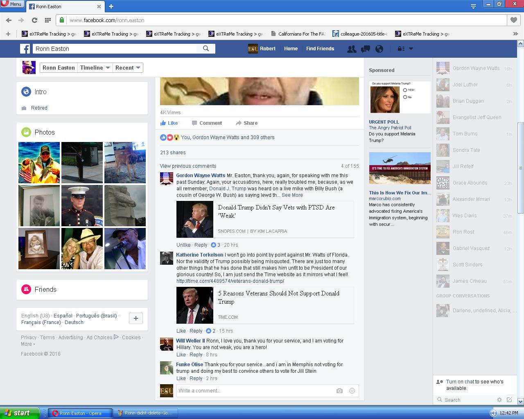The height and width of the screenshot is (419, 524).
Task: Expand the Recent dropdown
Action: point(128,68)
